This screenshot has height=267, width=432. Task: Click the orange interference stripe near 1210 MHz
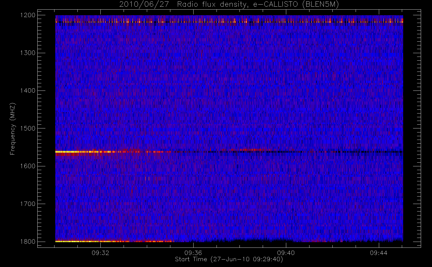coord(229,21)
